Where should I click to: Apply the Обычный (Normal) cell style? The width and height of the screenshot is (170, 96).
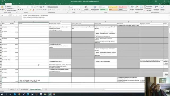point(104,7)
